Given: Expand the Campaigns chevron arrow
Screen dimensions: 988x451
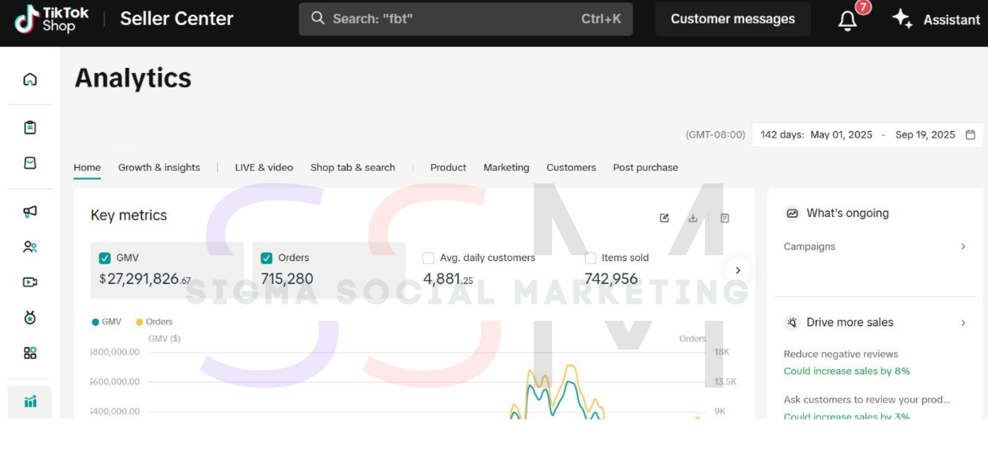Looking at the screenshot, I should click(963, 247).
